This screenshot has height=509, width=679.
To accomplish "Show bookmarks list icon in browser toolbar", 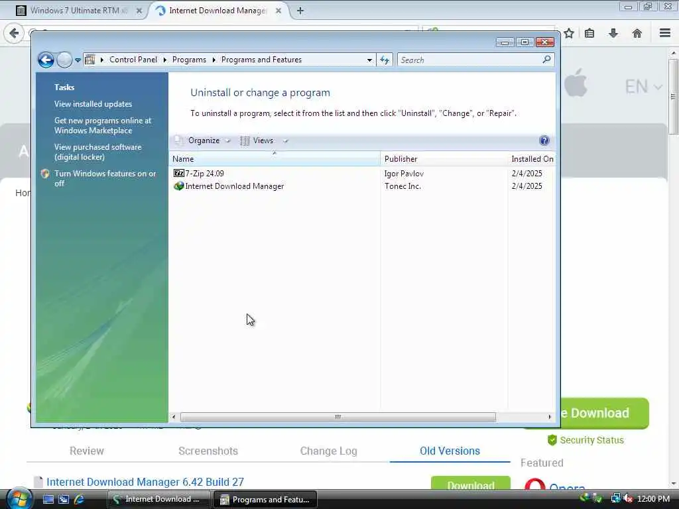I will coord(589,33).
